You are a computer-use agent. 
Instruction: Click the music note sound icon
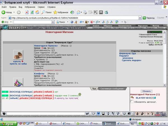pyautogui.click(x=118, y=114)
